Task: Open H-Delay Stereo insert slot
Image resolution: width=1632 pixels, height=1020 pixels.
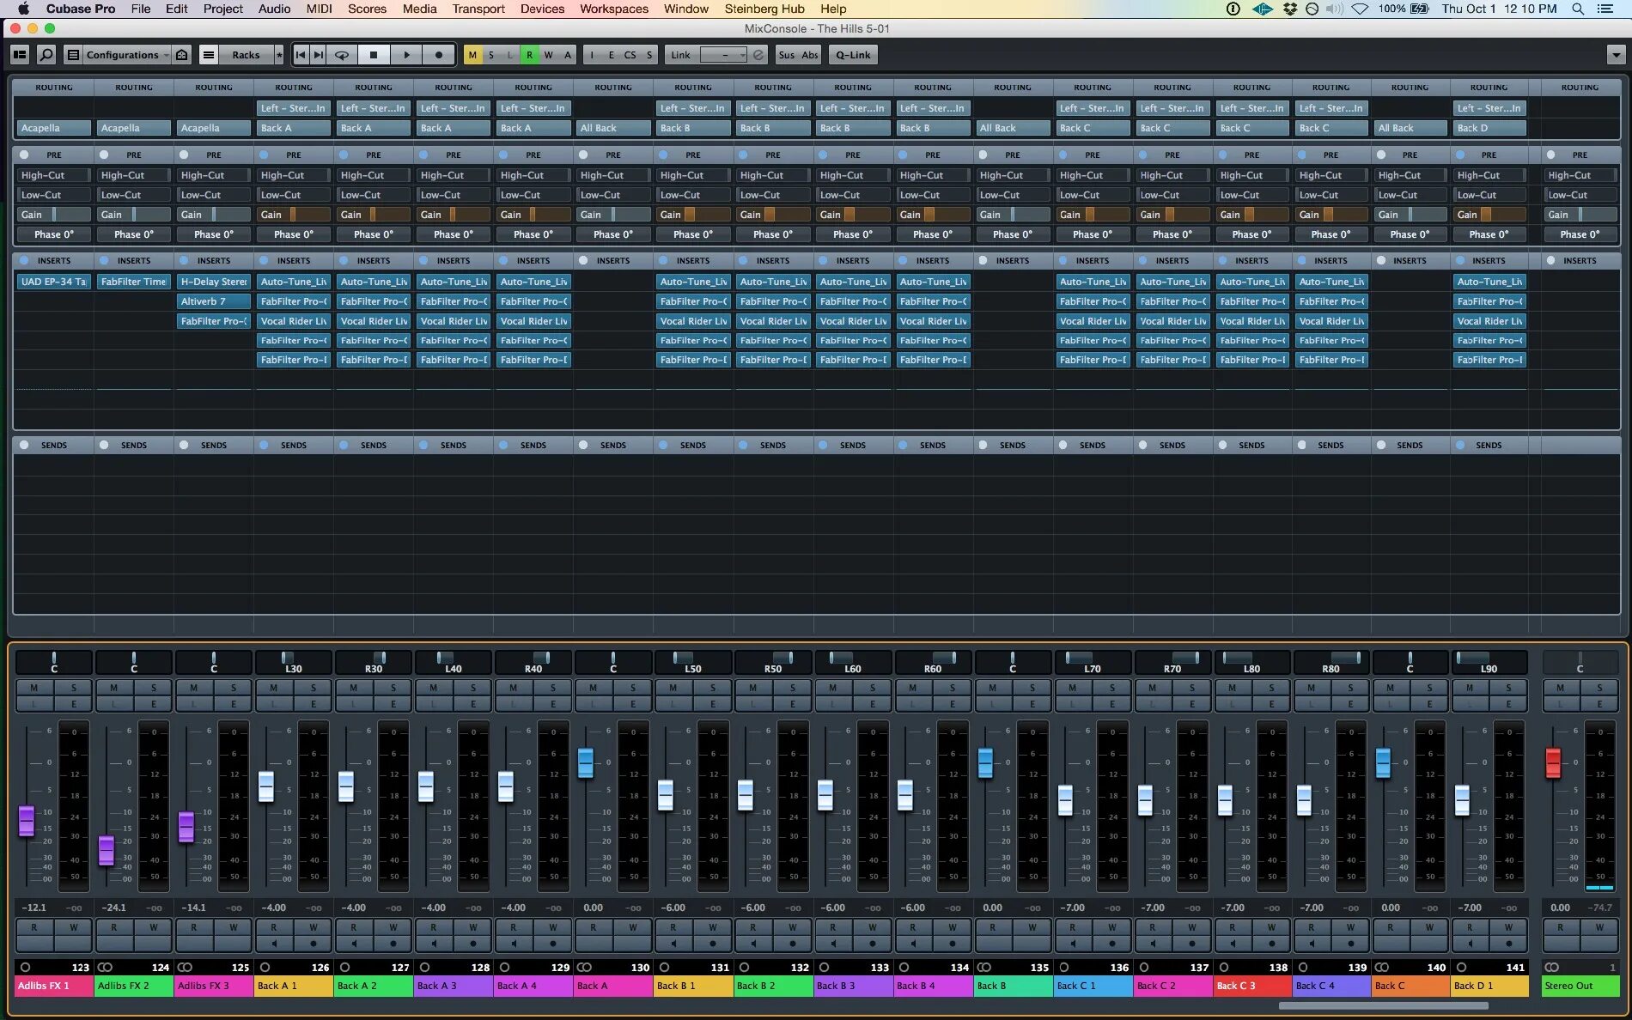Action: tap(214, 282)
